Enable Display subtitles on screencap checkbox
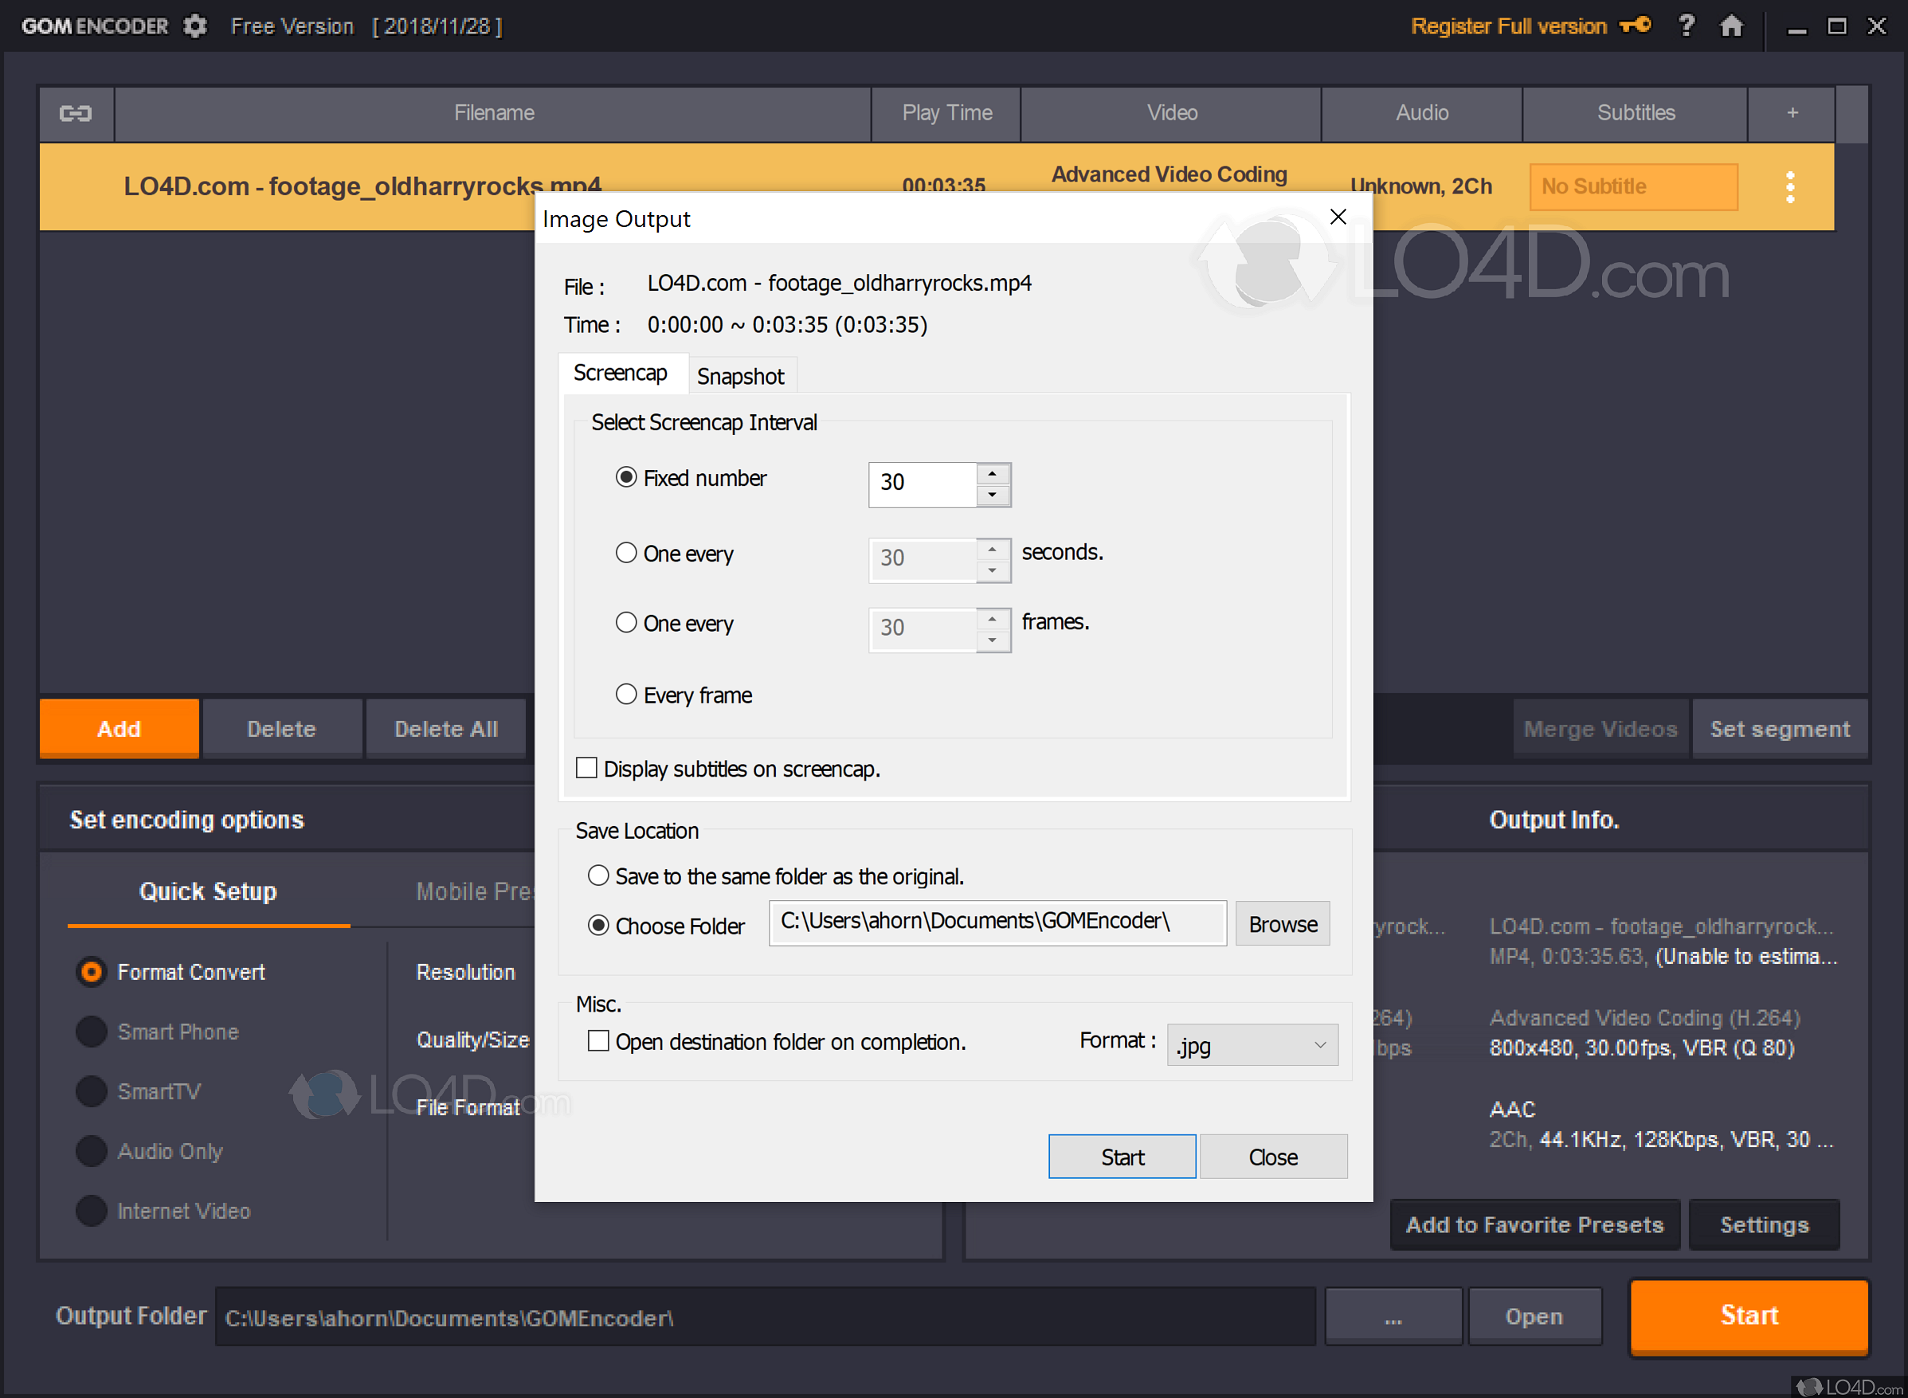Image resolution: width=1908 pixels, height=1398 pixels. [x=586, y=769]
